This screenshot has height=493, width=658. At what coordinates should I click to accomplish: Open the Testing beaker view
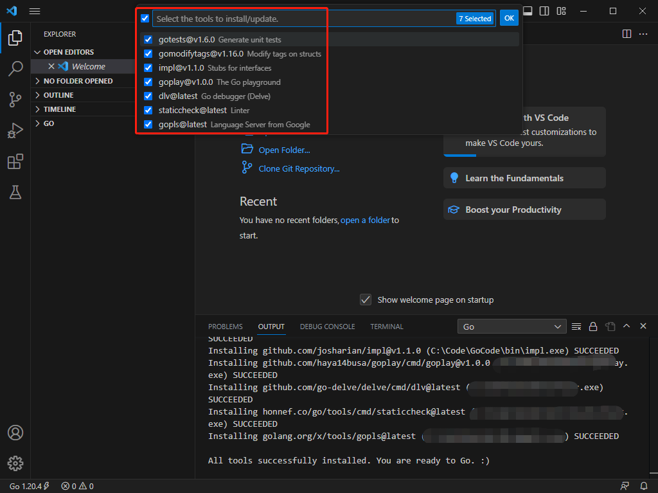(x=15, y=192)
